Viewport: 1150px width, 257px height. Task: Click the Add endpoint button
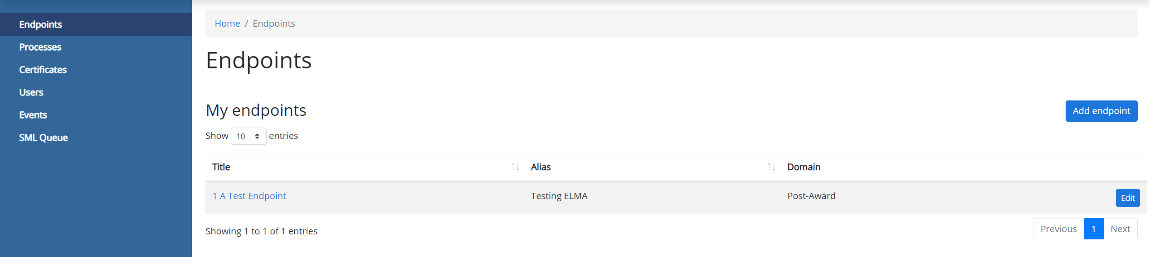(1101, 111)
